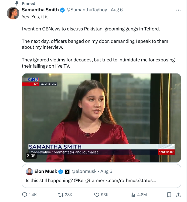Click Samantha Smith's profile avatar

pyautogui.click(x=13, y=13)
